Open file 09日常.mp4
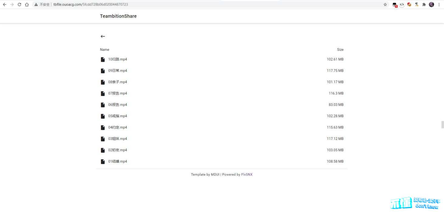This screenshot has width=444, height=212. coord(117,71)
